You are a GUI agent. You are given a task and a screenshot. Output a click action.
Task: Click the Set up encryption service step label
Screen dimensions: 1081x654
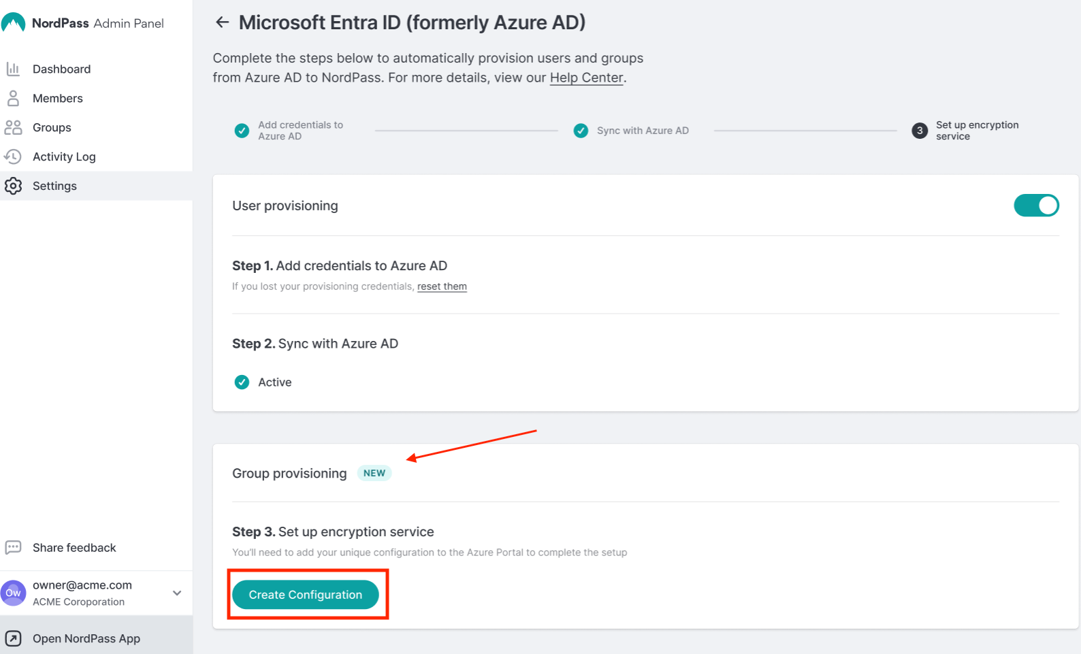pyautogui.click(x=977, y=131)
